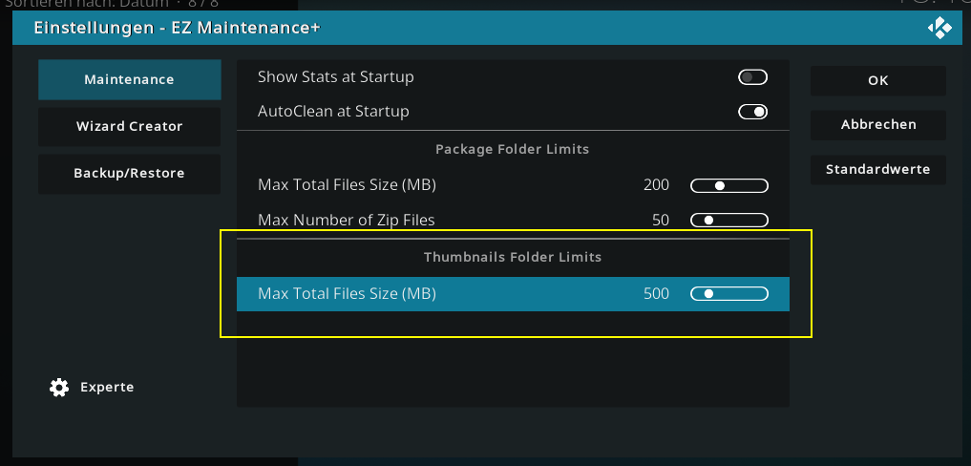Screen dimensions: 971x466
Task: Disable AutoClean at Startup switch
Action: pyautogui.click(x=752, y=112)
